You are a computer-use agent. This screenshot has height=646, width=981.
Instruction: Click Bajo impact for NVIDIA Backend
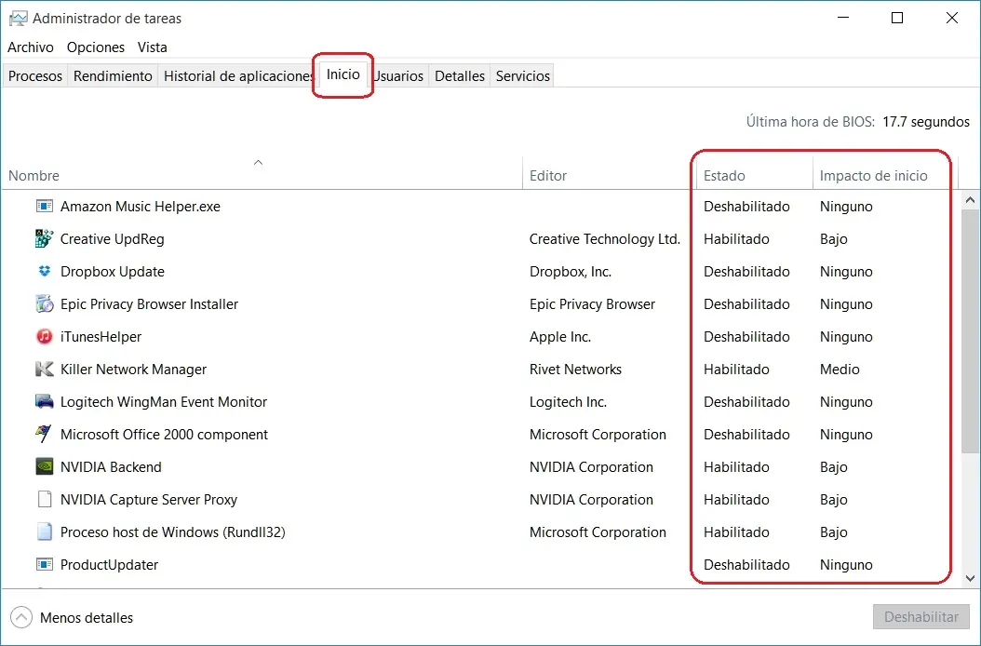(x=833, y=467)
